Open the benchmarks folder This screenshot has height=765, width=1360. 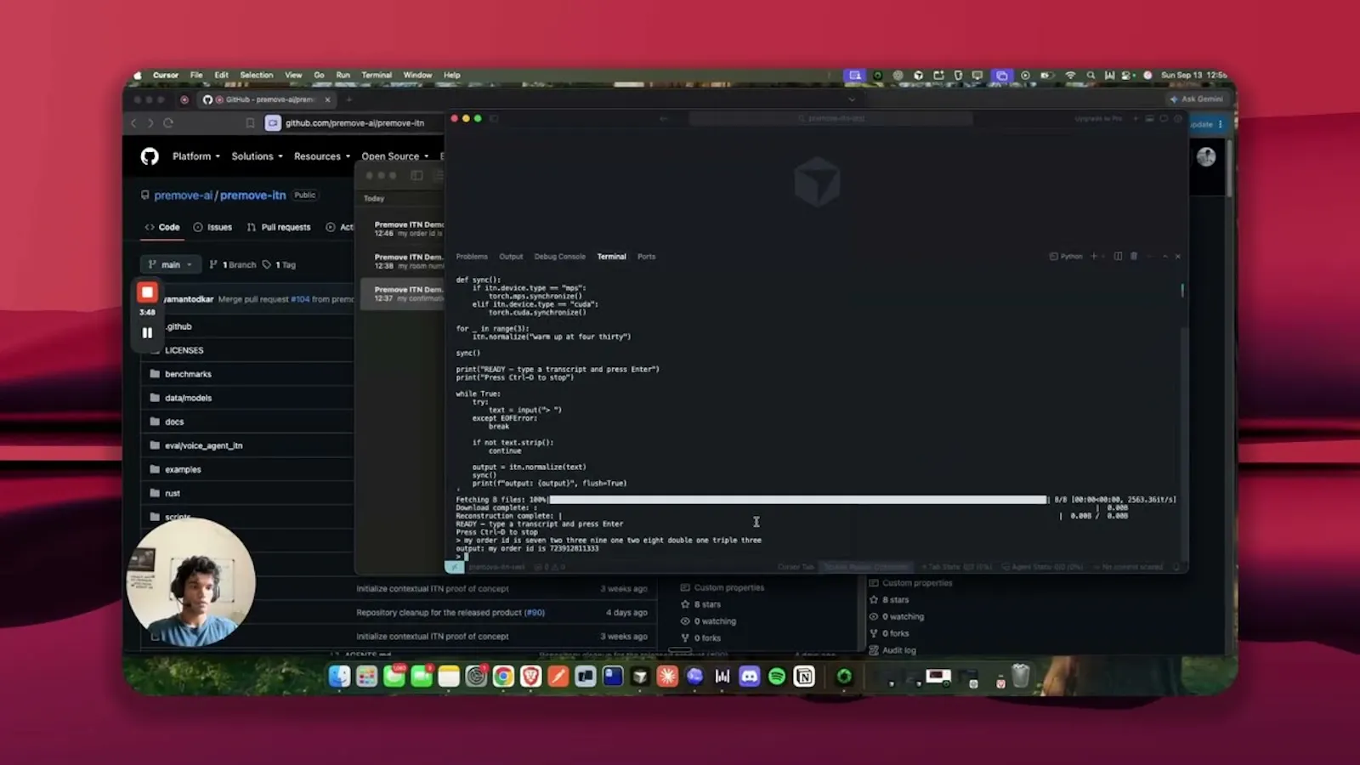click(x=188, y=374)
